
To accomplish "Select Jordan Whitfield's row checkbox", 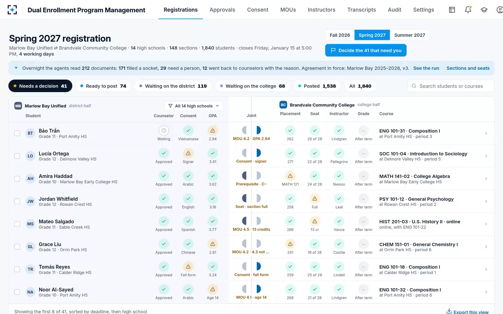I will 17,201.
